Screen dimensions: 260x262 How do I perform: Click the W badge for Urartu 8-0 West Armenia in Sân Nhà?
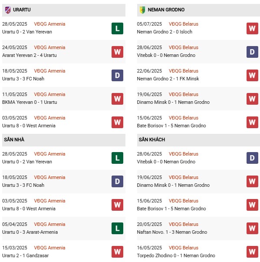(117, 205)
